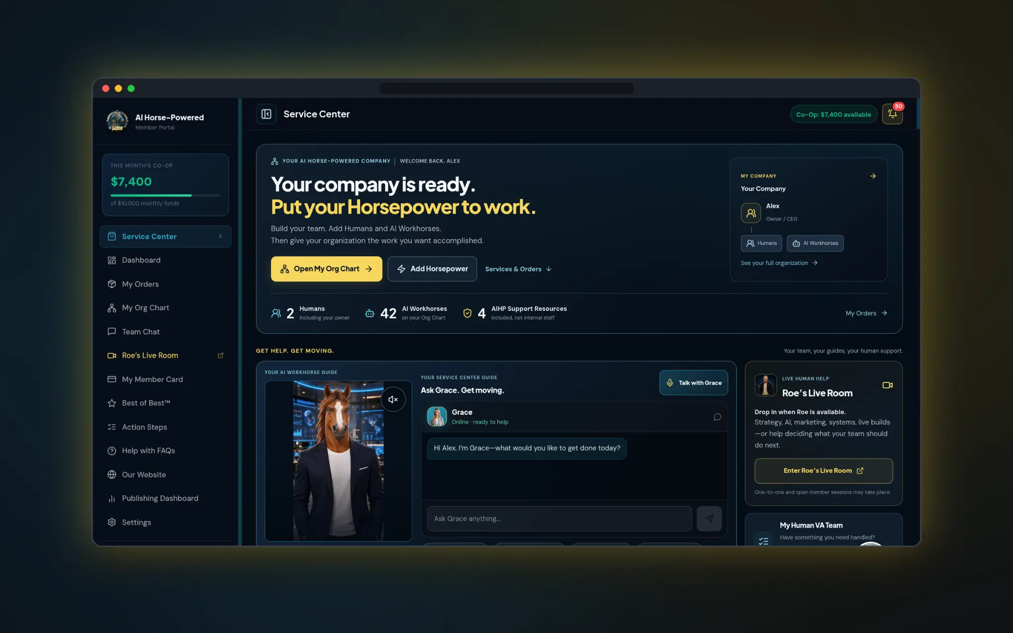The width and height of the screenshot is (1013, 633).
Task: Click the AI Workhorses chip in My Company
Action: (x=815, y=243)
